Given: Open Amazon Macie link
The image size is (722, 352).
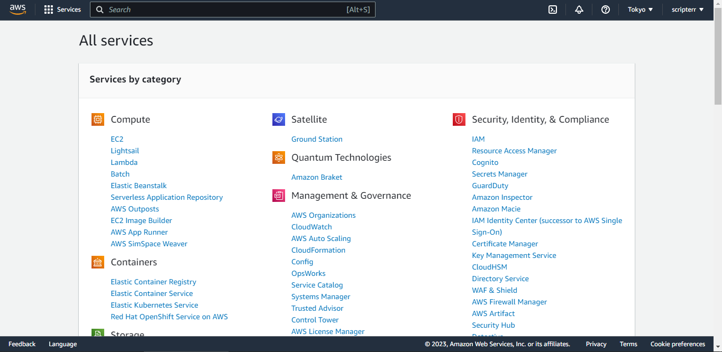Looking at the screenshot, I should [496, 209].
